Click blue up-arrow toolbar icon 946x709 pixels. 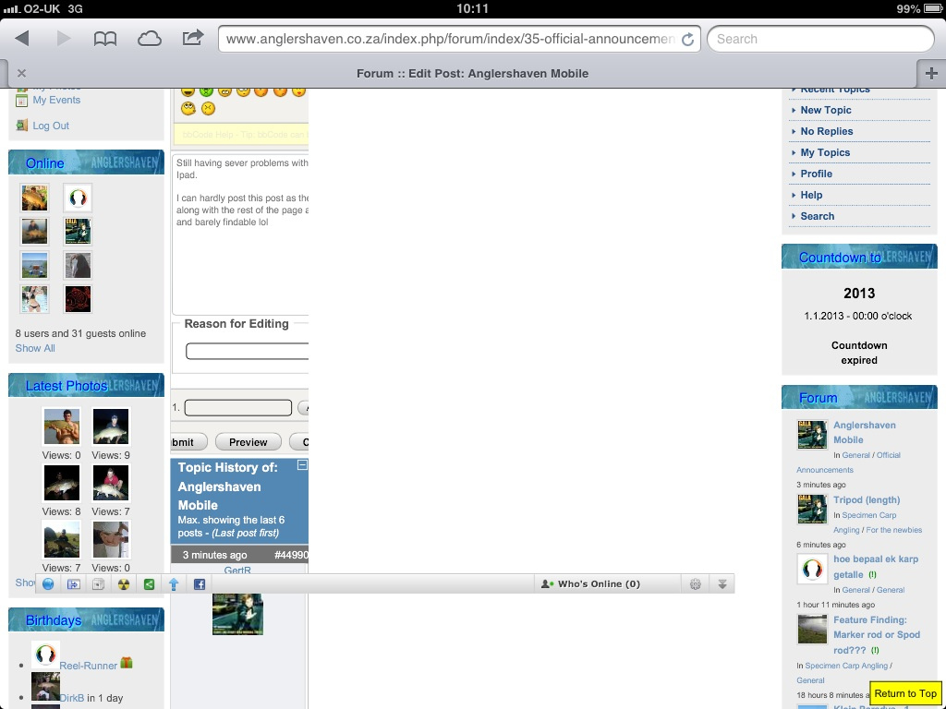(x=174, y=583)
